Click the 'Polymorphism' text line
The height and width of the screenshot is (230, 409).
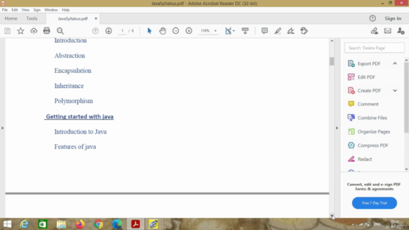pyautogui.click(x=73, y=101)
